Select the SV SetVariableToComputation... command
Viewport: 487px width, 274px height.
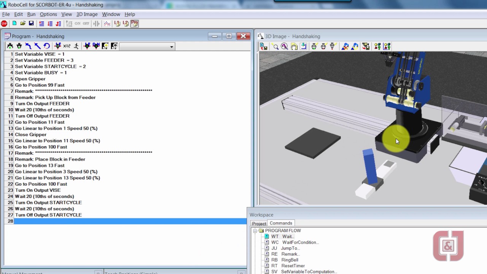pos(304,272)
